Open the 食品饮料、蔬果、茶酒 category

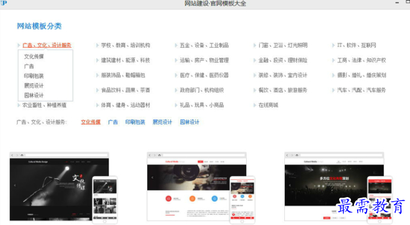126,90
